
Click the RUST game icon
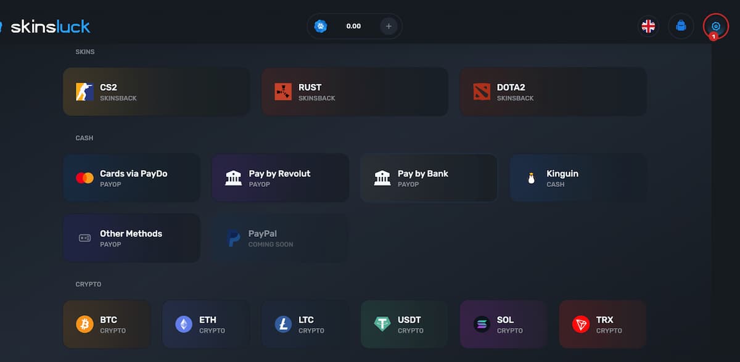tap(283, 92)
